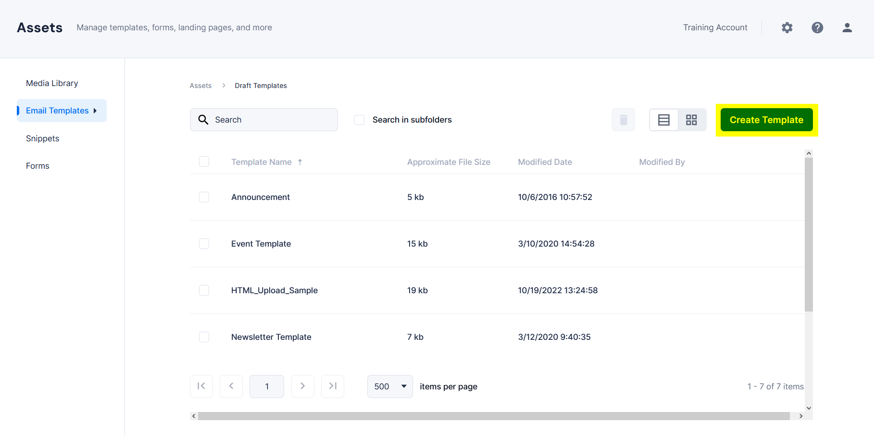Open the HTML_Upload_Sample template
The width and height of the screenshot is (874, 436).
point(275,290)
